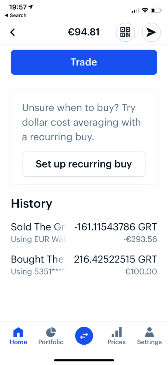Tap the €94.81 balance title
168x365 pixels.
(84, 32)
